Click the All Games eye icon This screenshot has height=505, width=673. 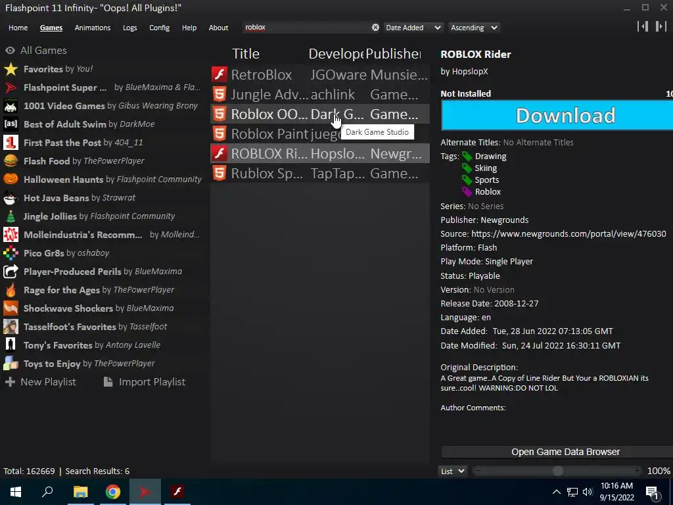coord(10,50)
